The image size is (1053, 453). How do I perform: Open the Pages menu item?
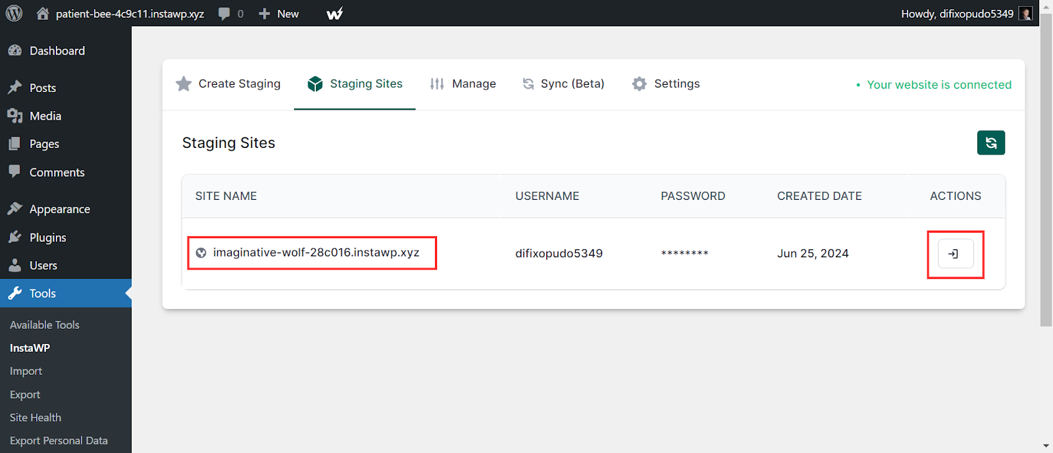(x=66, y=143)
